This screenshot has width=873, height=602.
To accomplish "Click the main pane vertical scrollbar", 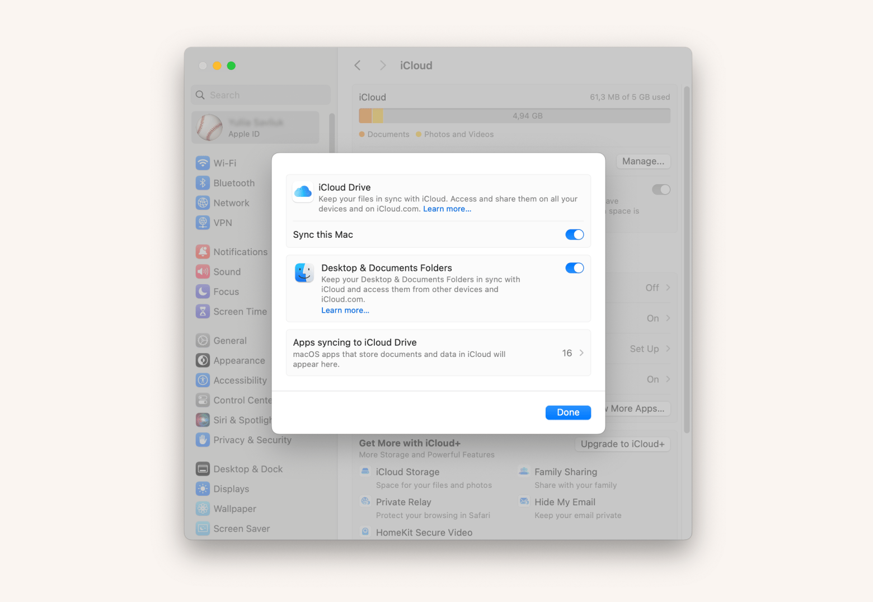I will click(x=687, y=260).
